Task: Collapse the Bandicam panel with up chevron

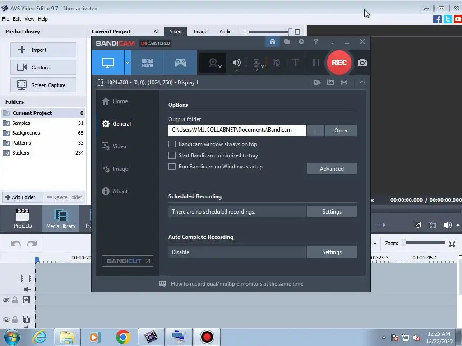Action: click(362, 82)
